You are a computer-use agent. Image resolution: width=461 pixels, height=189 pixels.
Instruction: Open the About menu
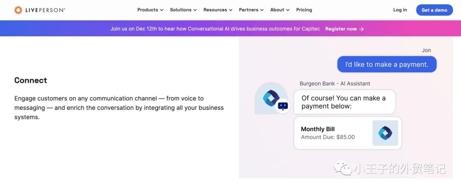point(280,10)
